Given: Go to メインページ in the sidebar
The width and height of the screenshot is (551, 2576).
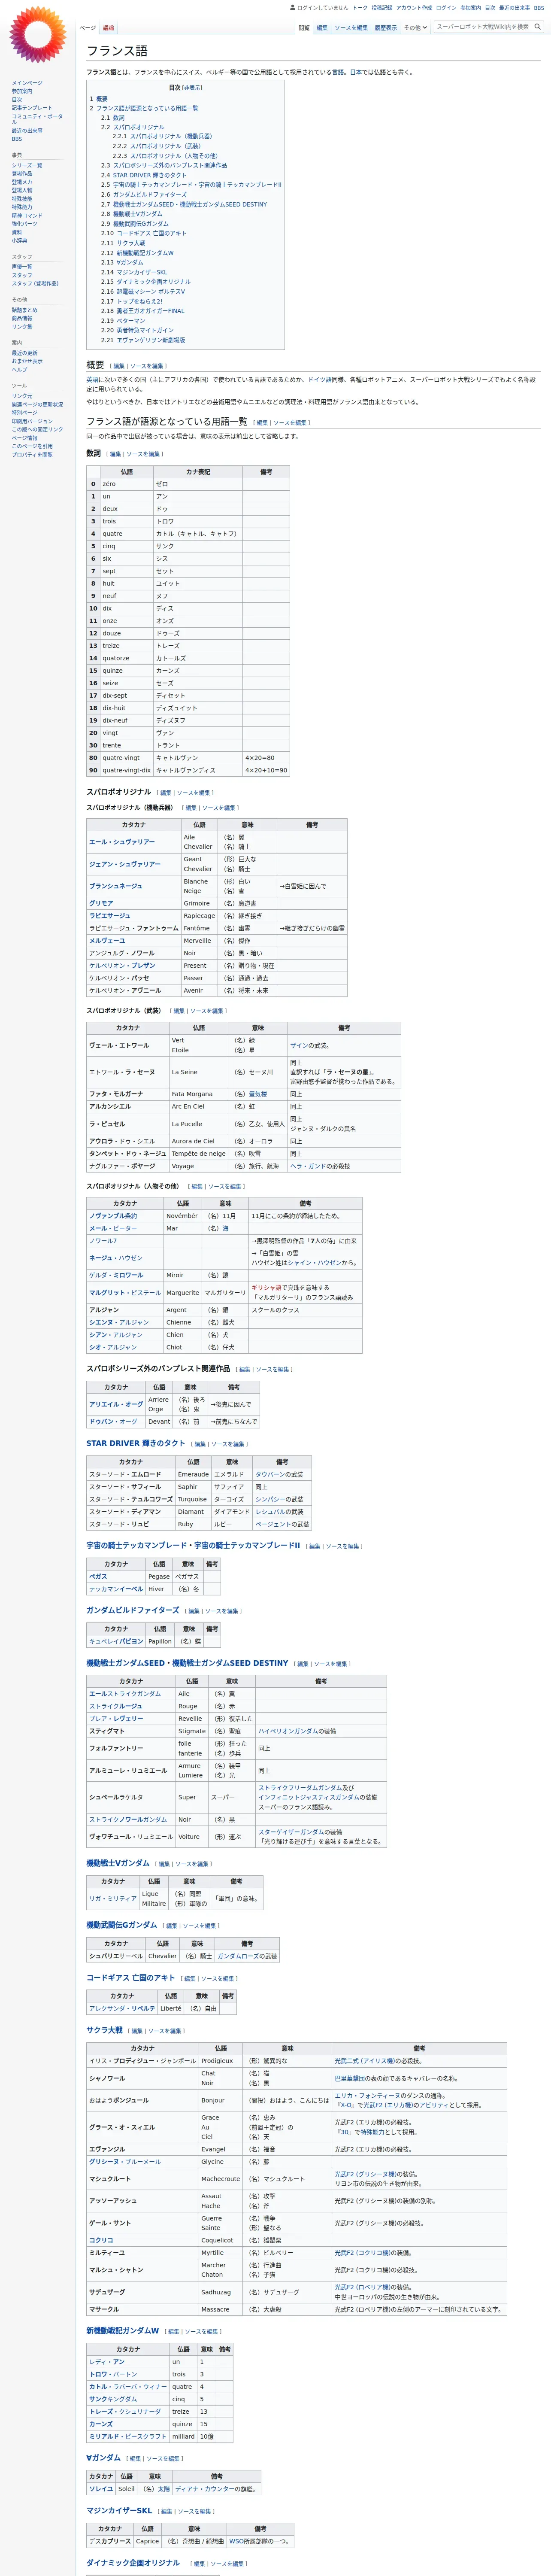Looking at the screenshot, I should tap(27, 83).
